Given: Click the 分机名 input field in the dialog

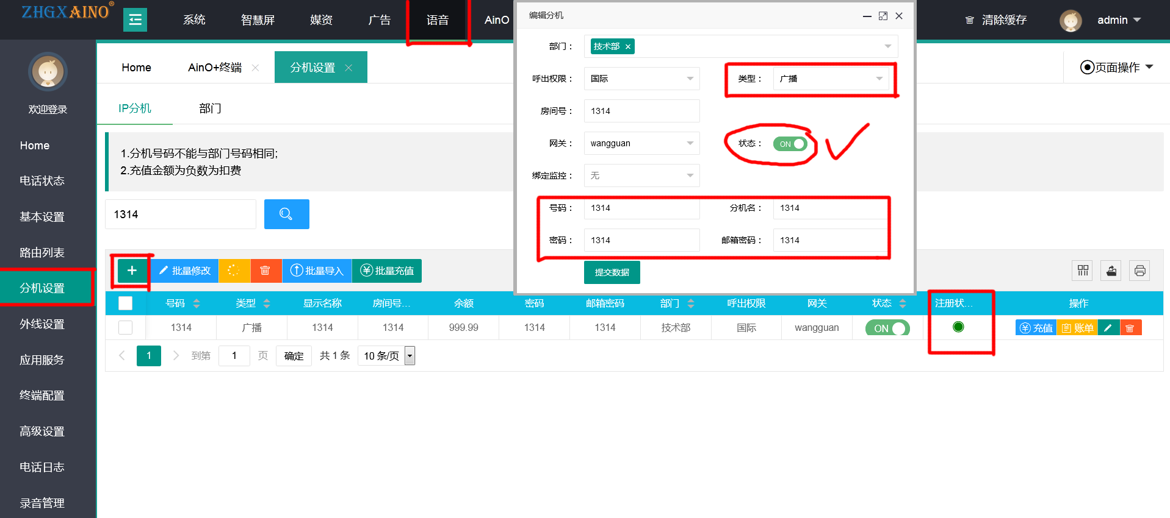Looking at the screenshot, I should (829, 208).
